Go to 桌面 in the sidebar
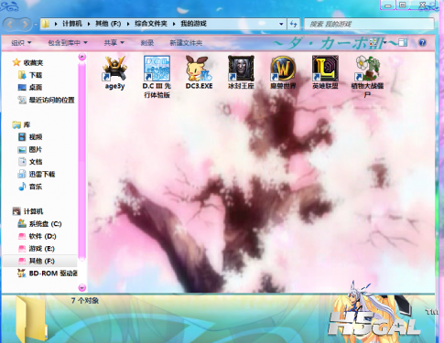Image resolution: width=444 pixels, height=343 pixels. (30, 88)
